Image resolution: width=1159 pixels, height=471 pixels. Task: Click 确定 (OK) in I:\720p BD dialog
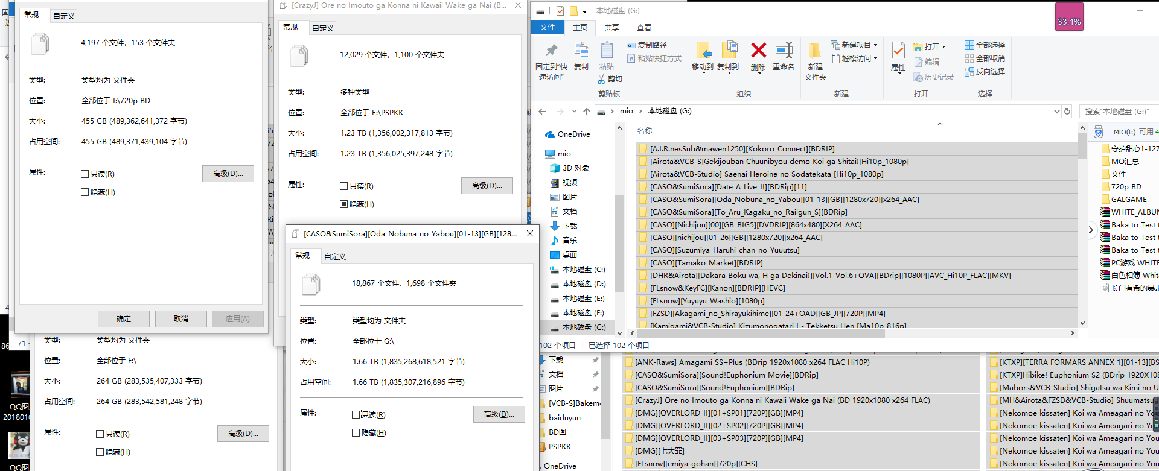click(124, 319)
